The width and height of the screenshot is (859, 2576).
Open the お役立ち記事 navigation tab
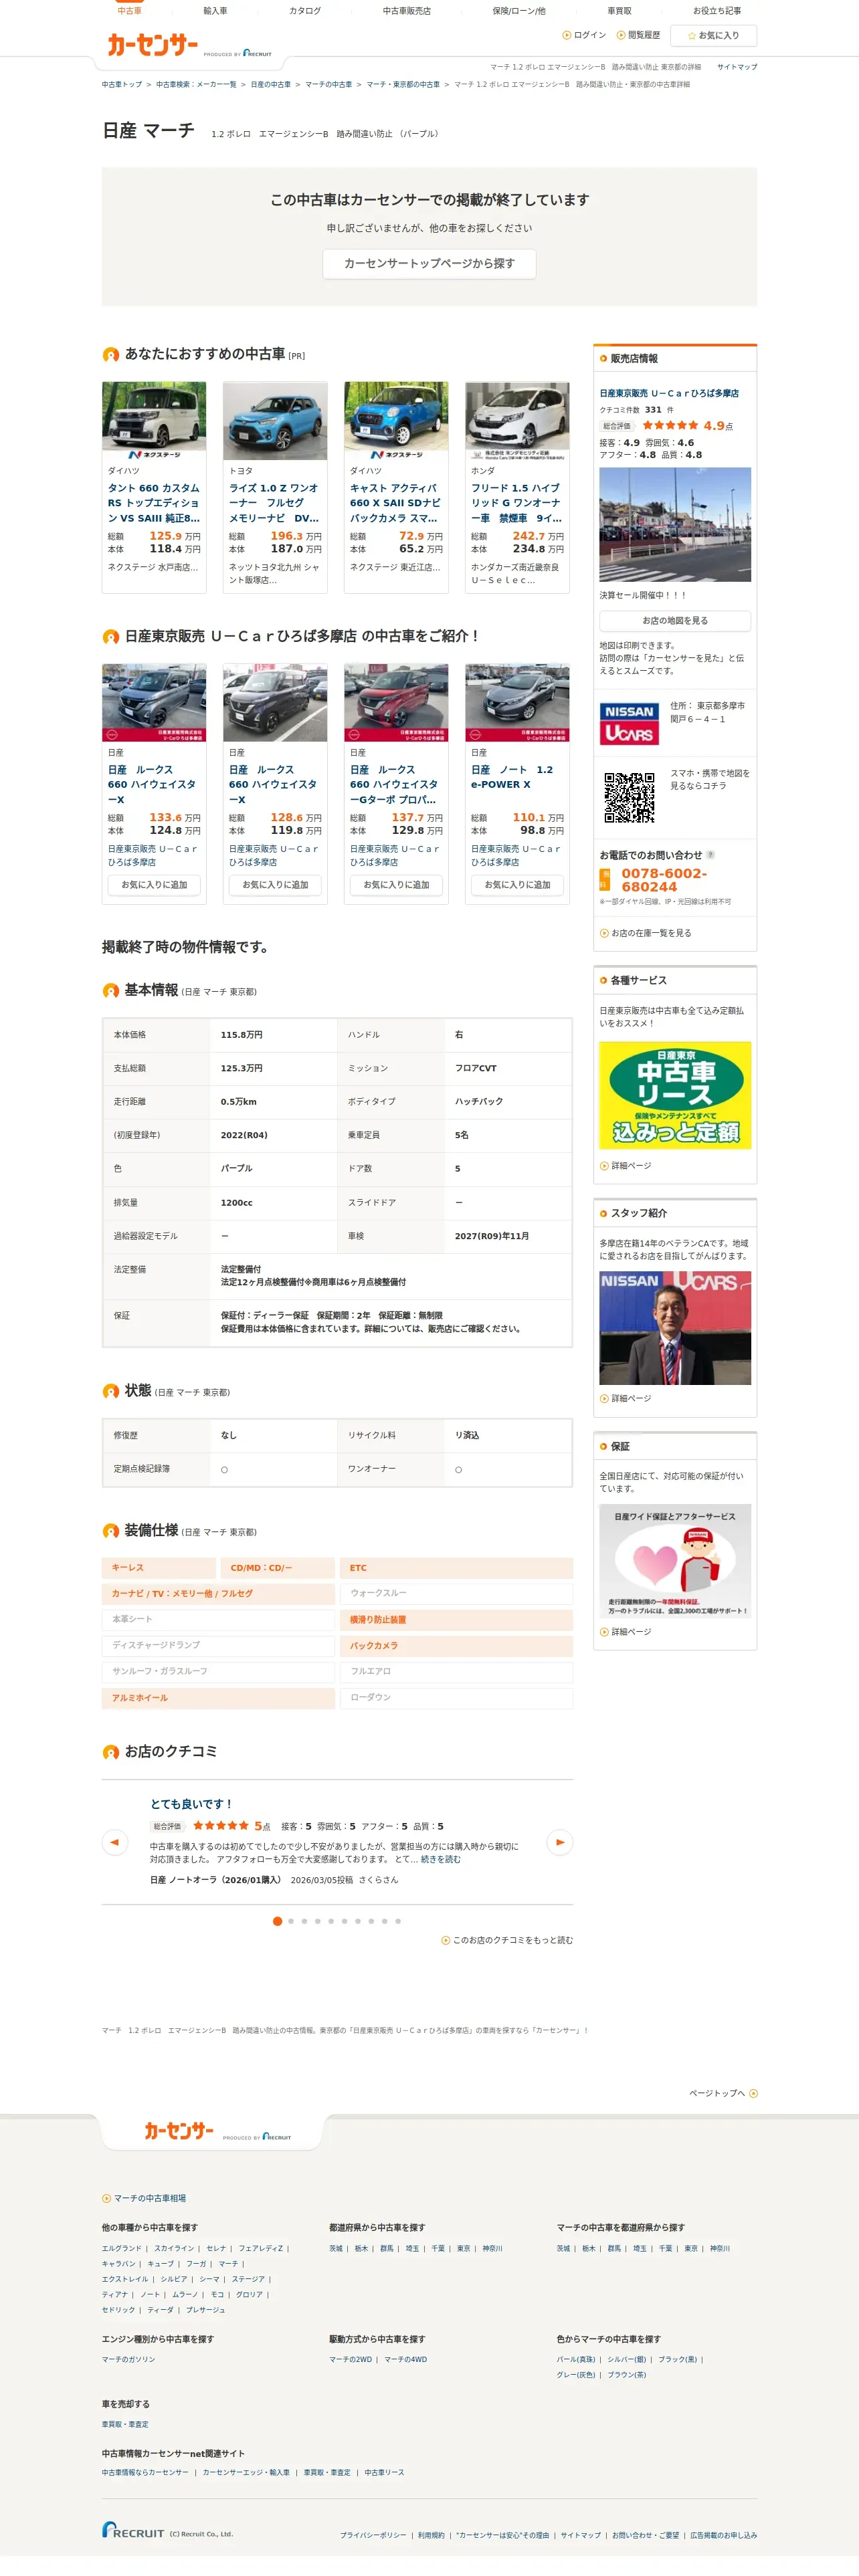tap(716, 10)
